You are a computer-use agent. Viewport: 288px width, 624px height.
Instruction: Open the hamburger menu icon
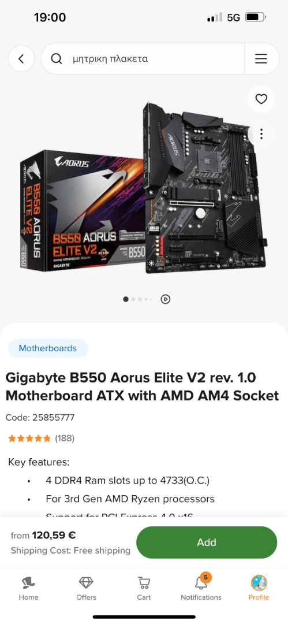(x=261, y=59)
